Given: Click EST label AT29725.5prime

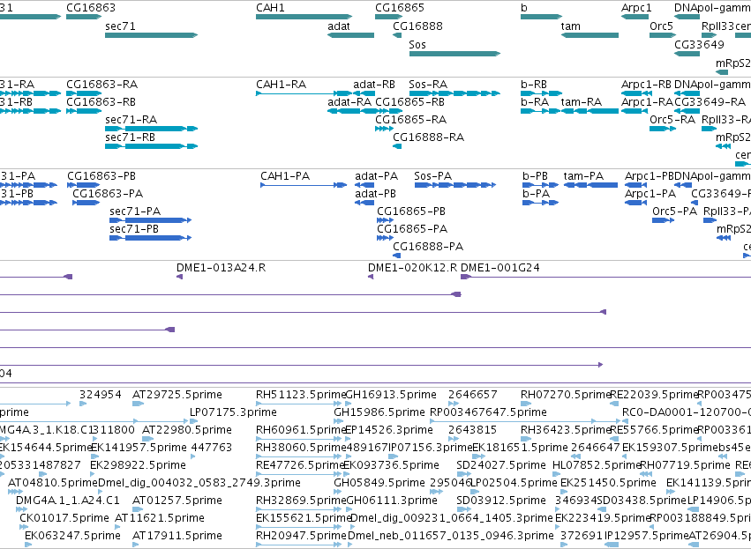Looking at the screenshot, I should click(177, 395).
